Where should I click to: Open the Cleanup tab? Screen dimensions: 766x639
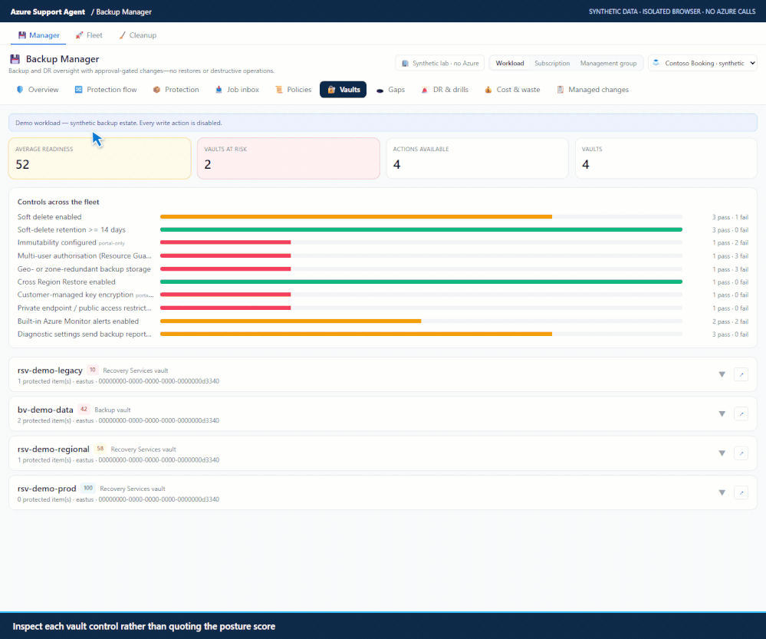coord(138,35)
